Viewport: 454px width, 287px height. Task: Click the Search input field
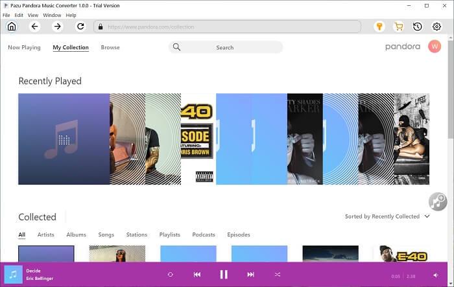tap(226, 47)
